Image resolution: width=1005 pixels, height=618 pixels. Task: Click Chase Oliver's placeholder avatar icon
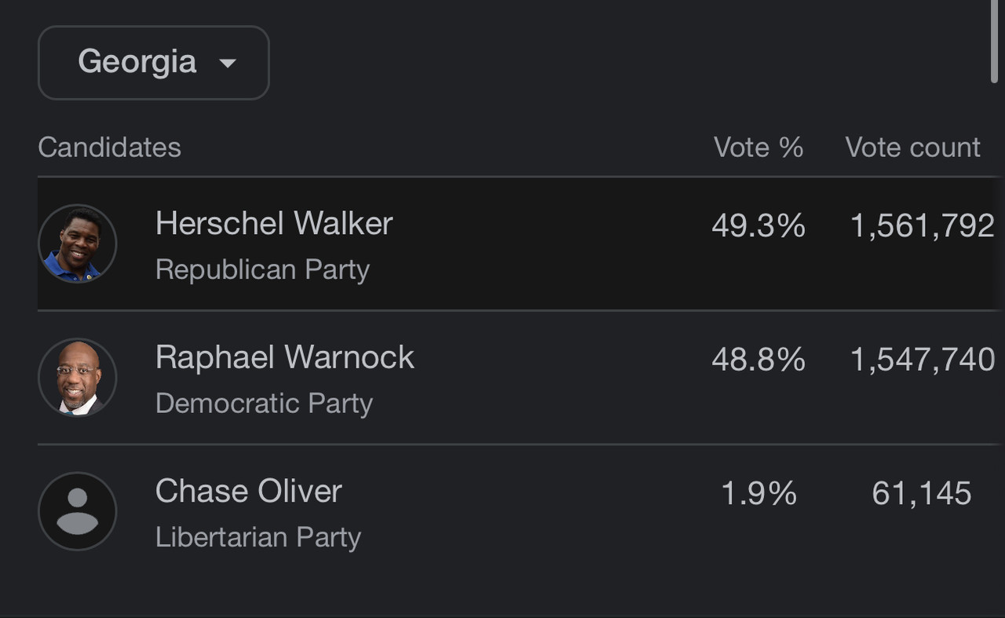tap(77, 511)
